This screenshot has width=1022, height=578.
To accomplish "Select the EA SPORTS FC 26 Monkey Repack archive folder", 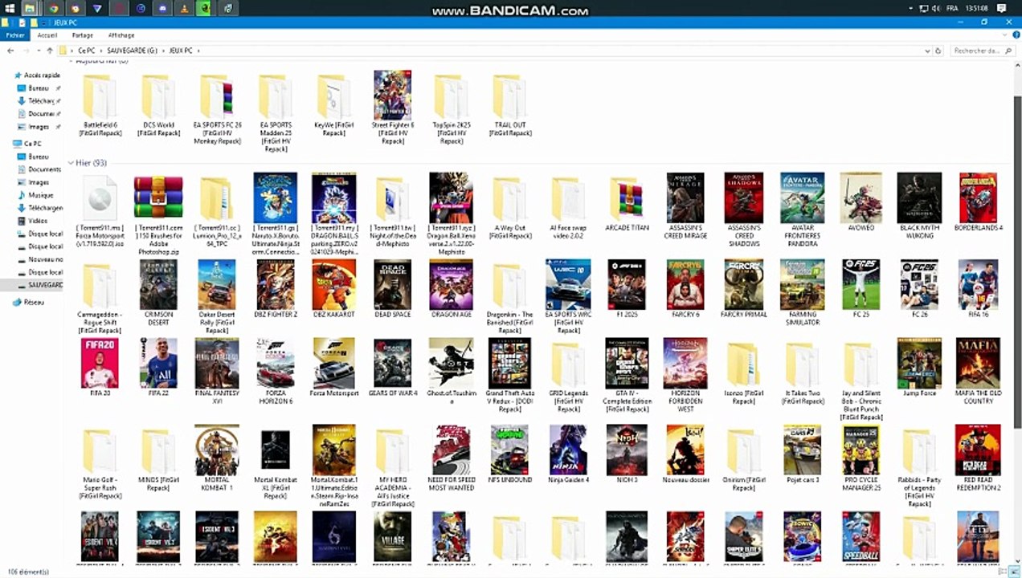I will pyautogui.click(x=217, y=108).
